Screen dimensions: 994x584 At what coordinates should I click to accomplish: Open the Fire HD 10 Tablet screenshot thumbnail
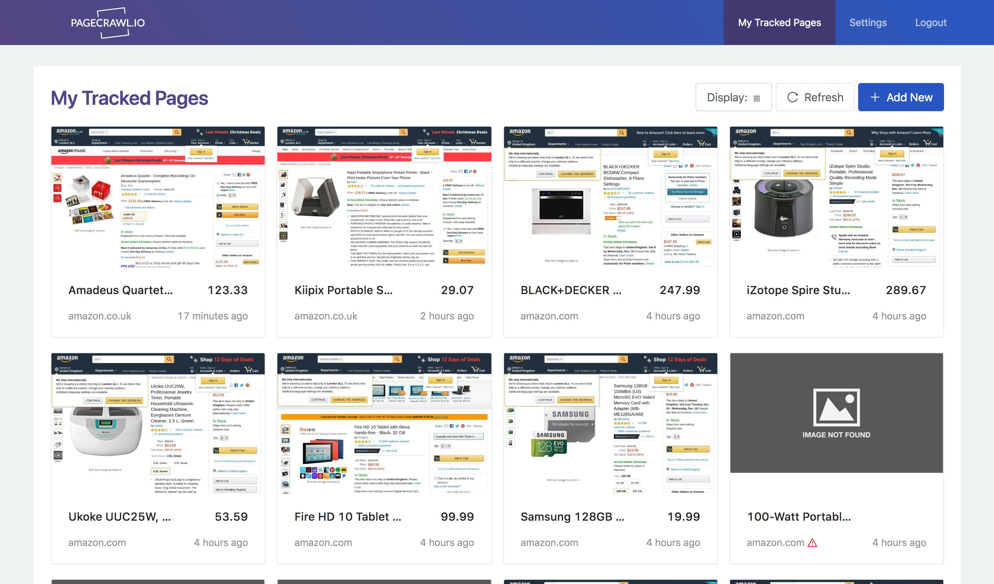[x=384, y=424]
